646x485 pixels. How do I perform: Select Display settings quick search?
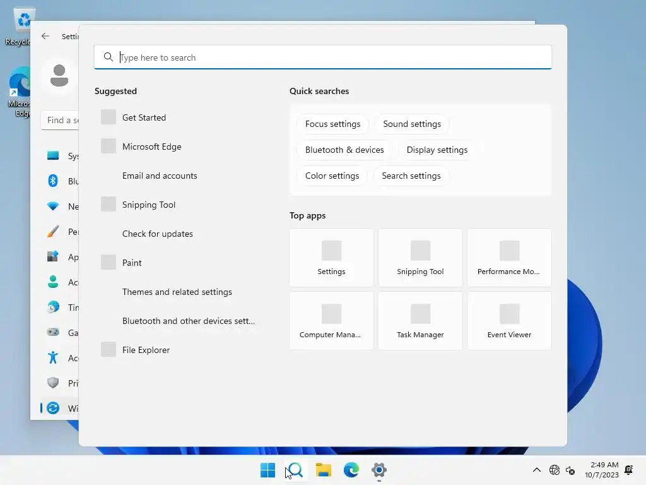click(437, 150)
